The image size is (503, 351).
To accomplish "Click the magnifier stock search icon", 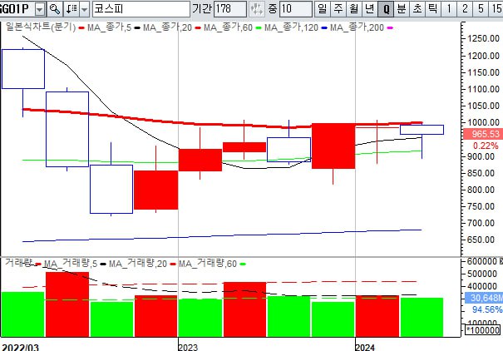I will tap(55, 9).
